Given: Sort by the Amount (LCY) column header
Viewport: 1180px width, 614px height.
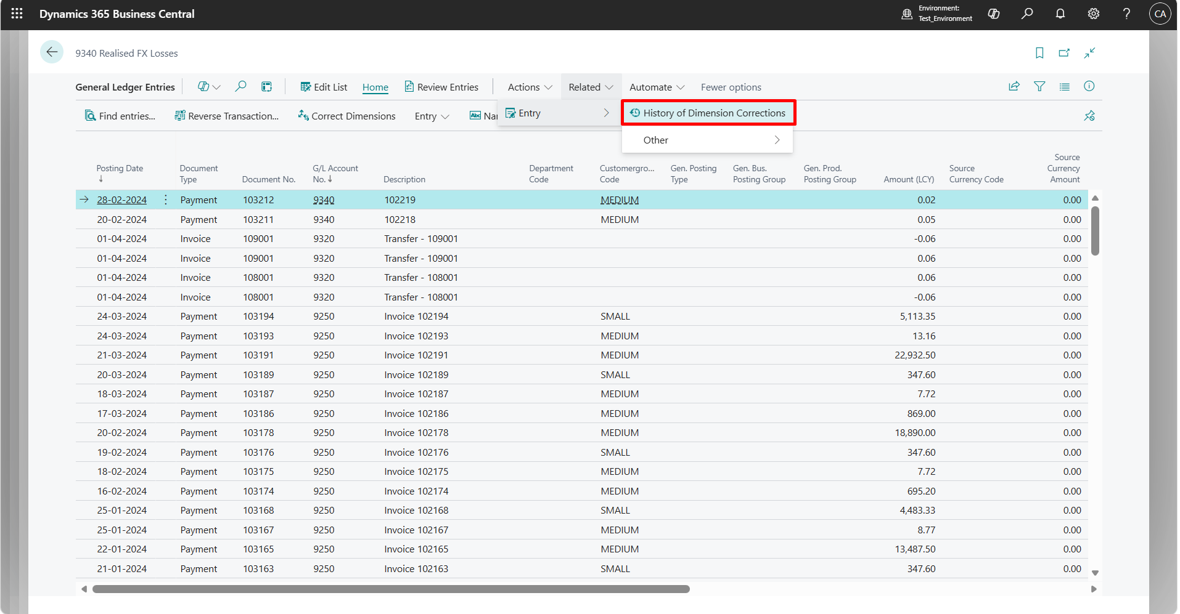Looking at the screenshot, I should pos(909,180).
